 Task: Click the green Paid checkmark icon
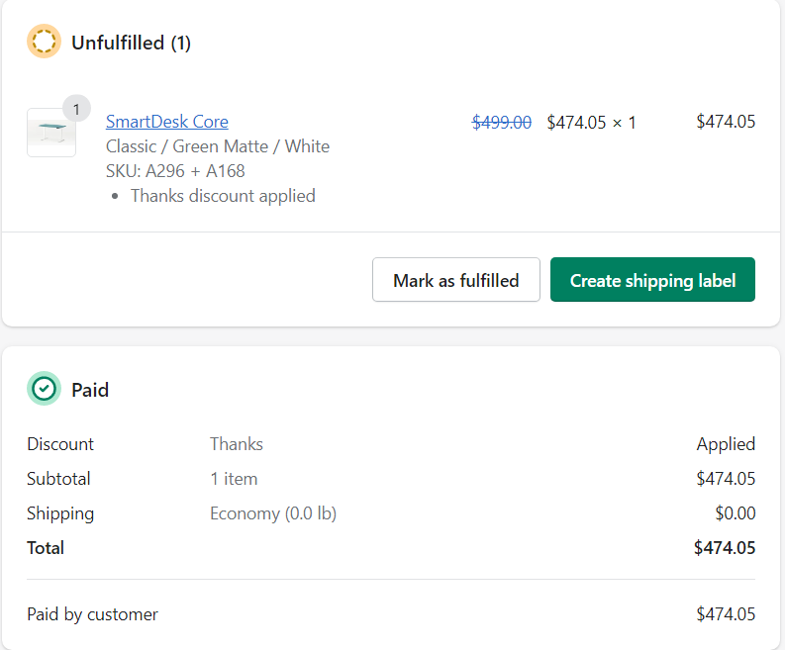[x=44, y=389]
